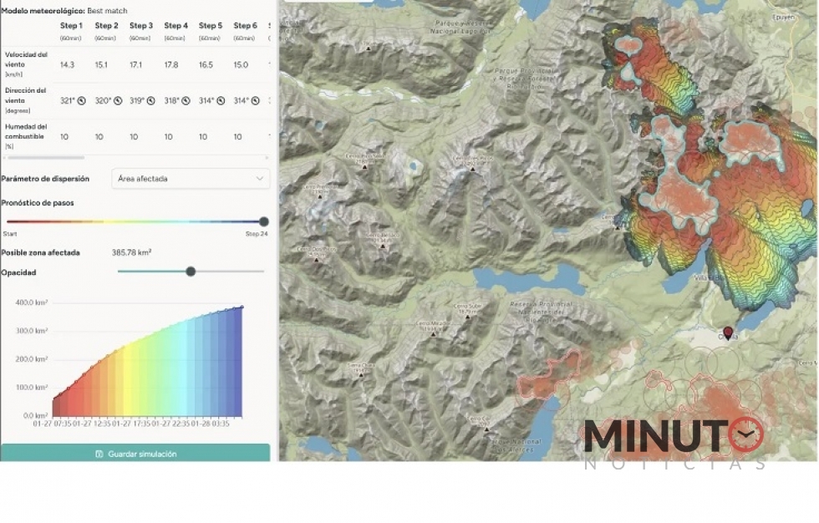Click the Opacidad slider handle
This screenshot has width=819, height=523.
(x=191, y=271)
